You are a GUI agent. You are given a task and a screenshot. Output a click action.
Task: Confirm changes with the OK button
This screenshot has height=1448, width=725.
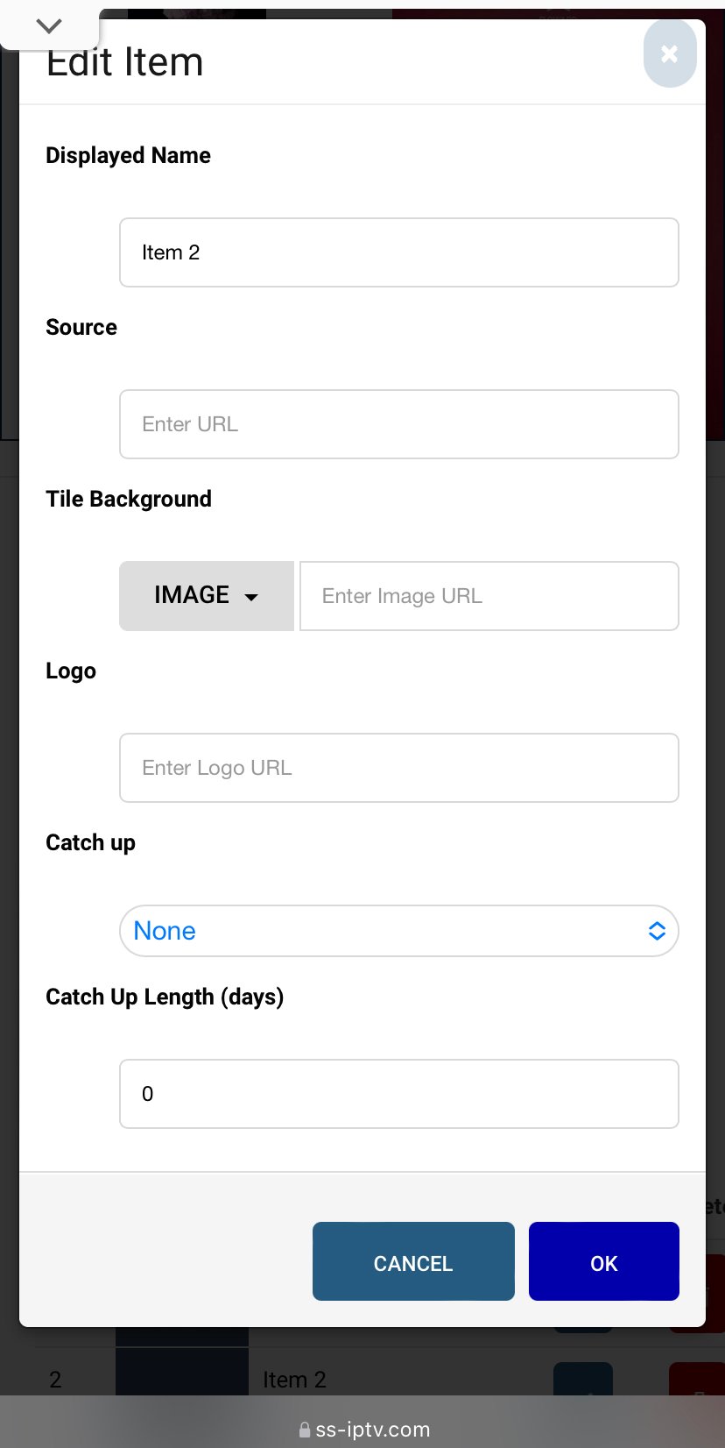point(603,1262)
